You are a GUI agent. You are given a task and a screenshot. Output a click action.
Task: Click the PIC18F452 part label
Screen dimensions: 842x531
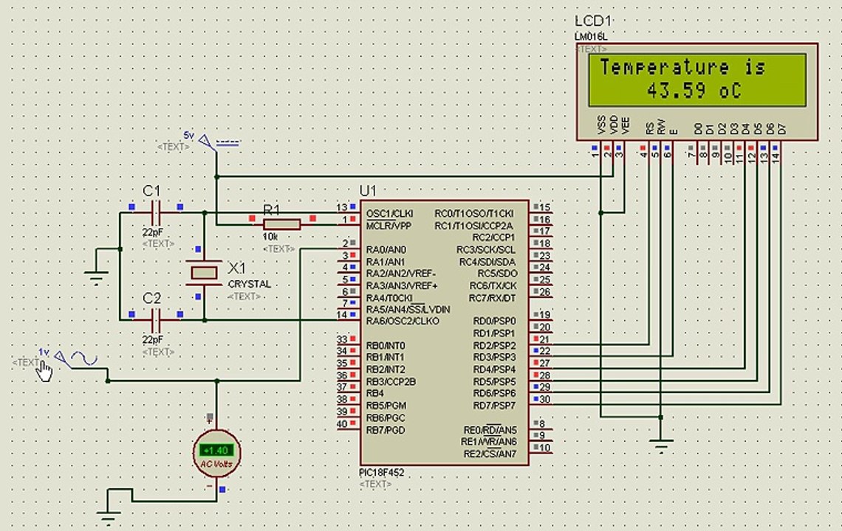point(381,473)
